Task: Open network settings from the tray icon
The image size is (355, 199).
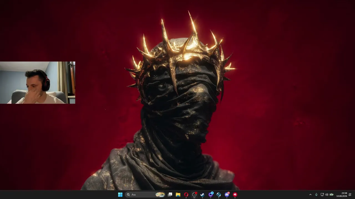Action: 322,195
